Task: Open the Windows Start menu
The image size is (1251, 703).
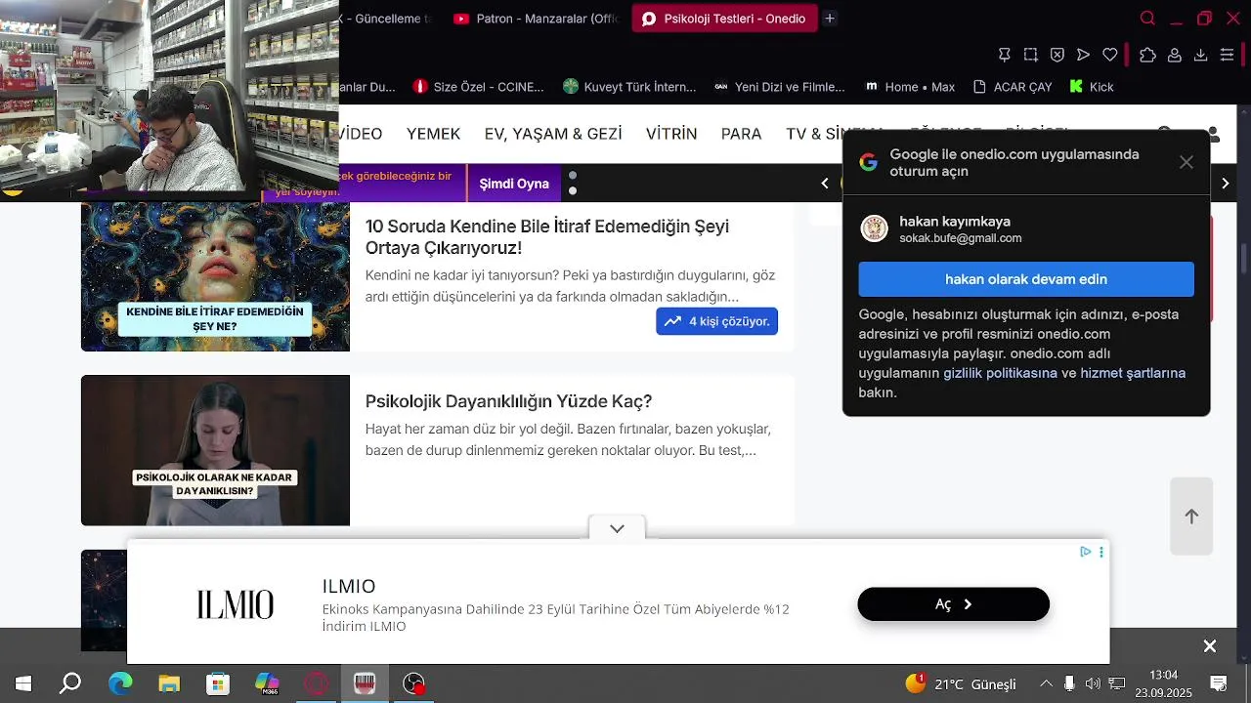Action: click(22, 683)
